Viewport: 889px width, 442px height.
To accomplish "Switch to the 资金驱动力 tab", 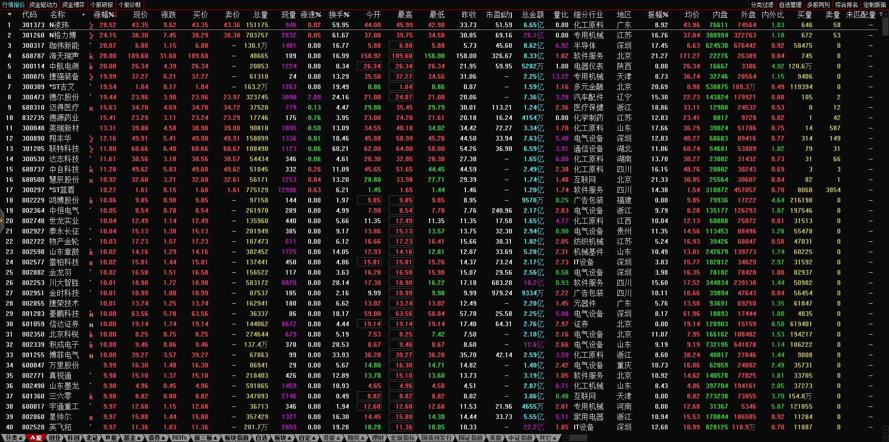I will click(43, 5).
